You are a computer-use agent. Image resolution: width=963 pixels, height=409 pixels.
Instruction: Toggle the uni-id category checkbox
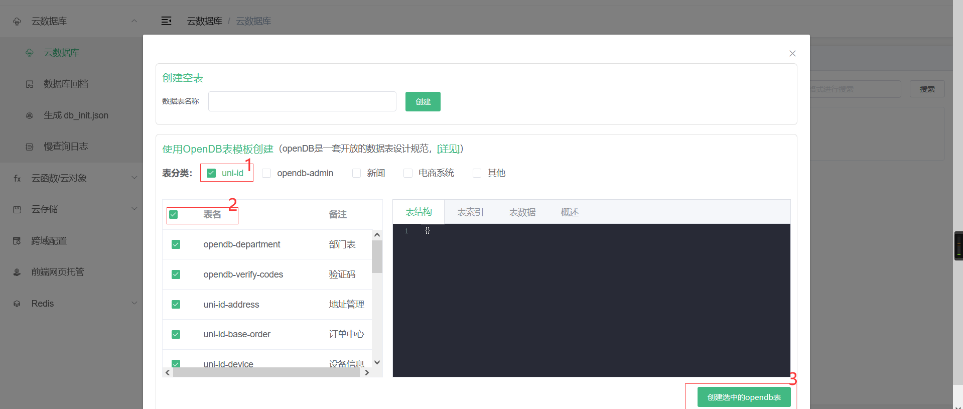pyautogui.click(x=211, y=173)
